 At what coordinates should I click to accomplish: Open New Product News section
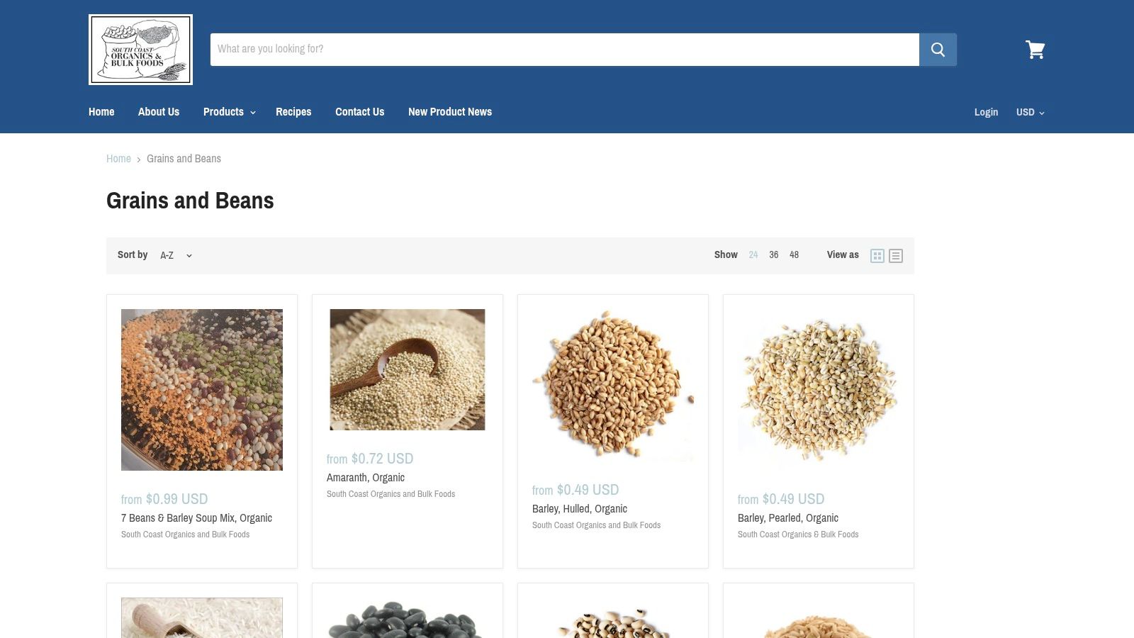(449, 111)
